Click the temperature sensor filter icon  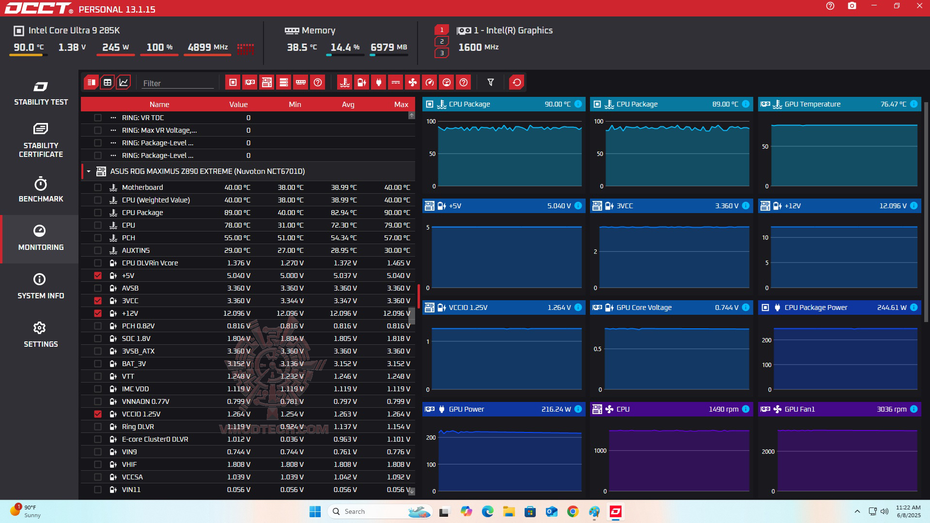(344, 82)
